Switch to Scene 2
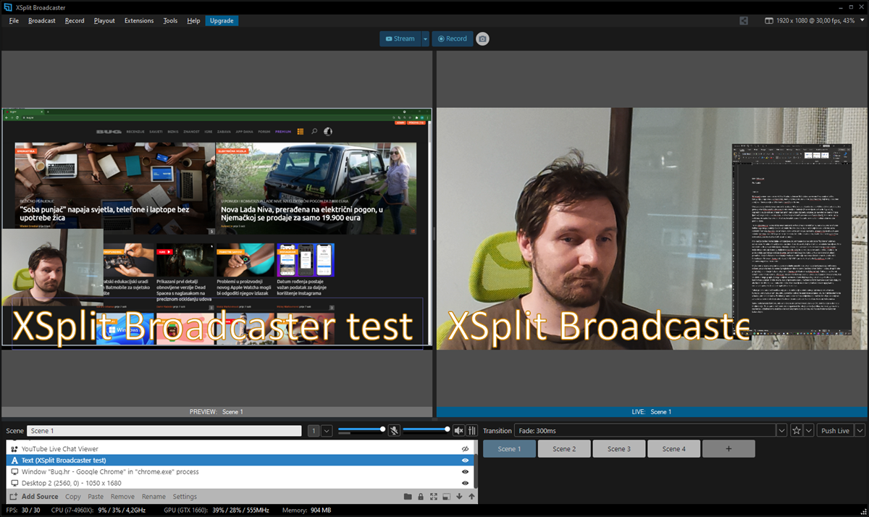This screenshot has width=869, height=517. (x=564, y=449)
